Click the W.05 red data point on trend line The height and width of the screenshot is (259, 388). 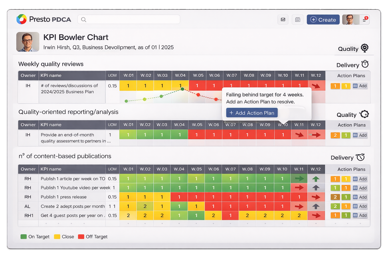[x=198, y=95]
